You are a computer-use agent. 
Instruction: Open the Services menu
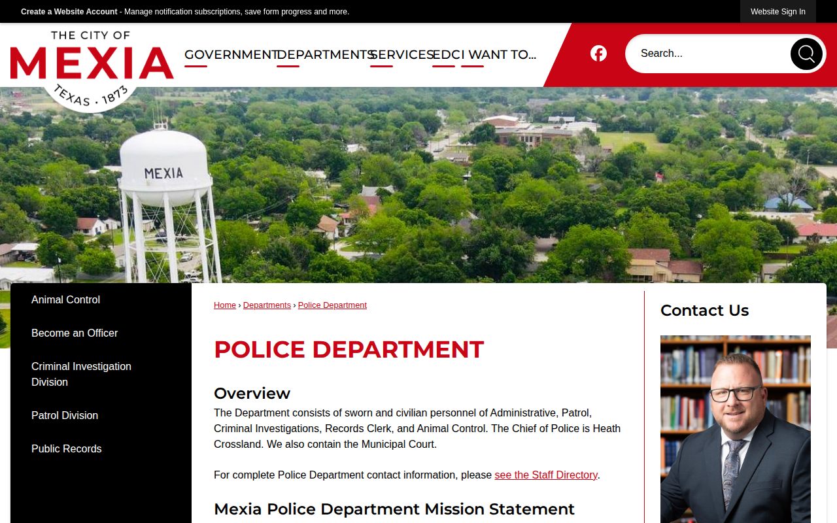pyautogui.click(x=401, y=55)
